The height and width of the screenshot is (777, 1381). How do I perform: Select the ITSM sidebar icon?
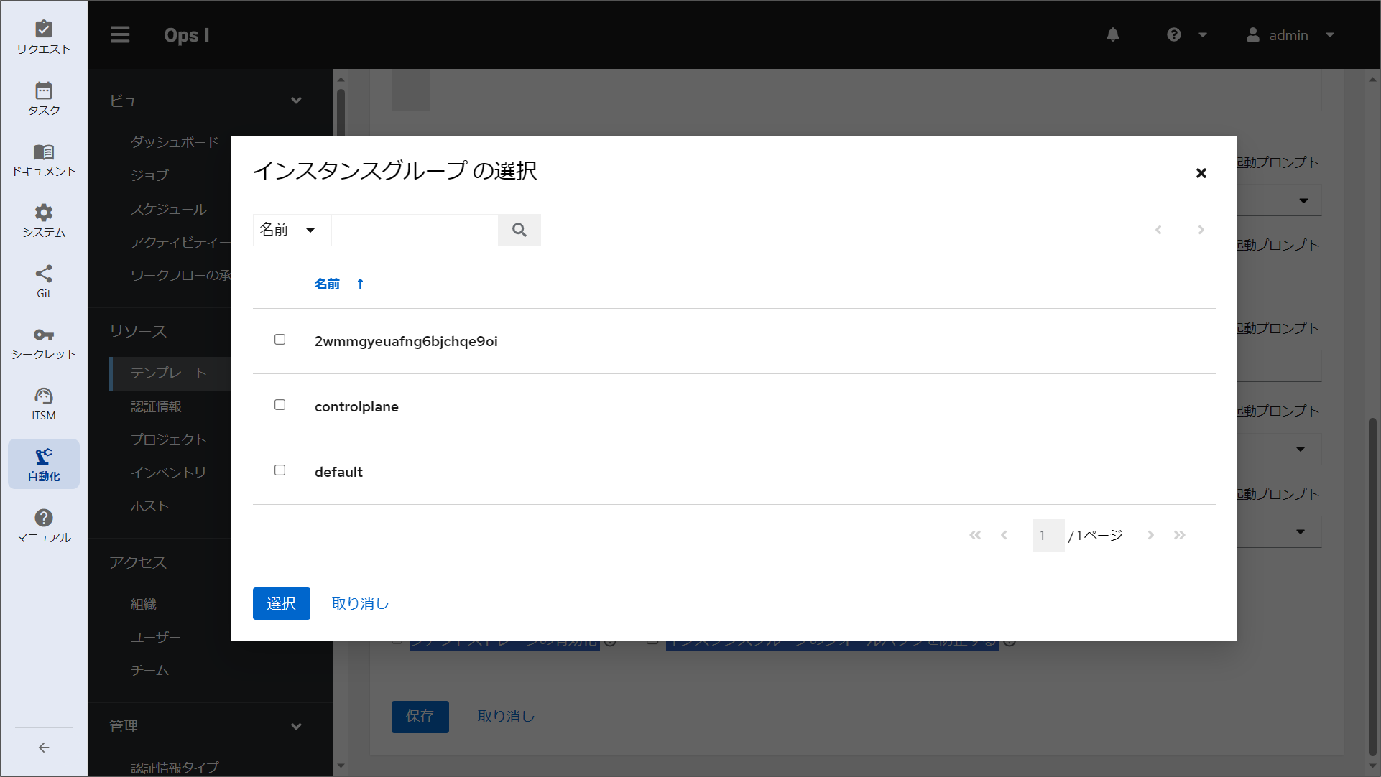tap(44, 402)
